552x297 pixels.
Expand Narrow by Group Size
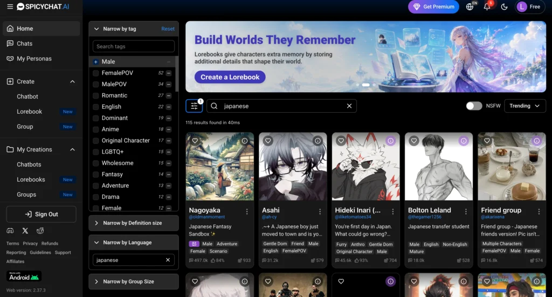click(134, 281)
